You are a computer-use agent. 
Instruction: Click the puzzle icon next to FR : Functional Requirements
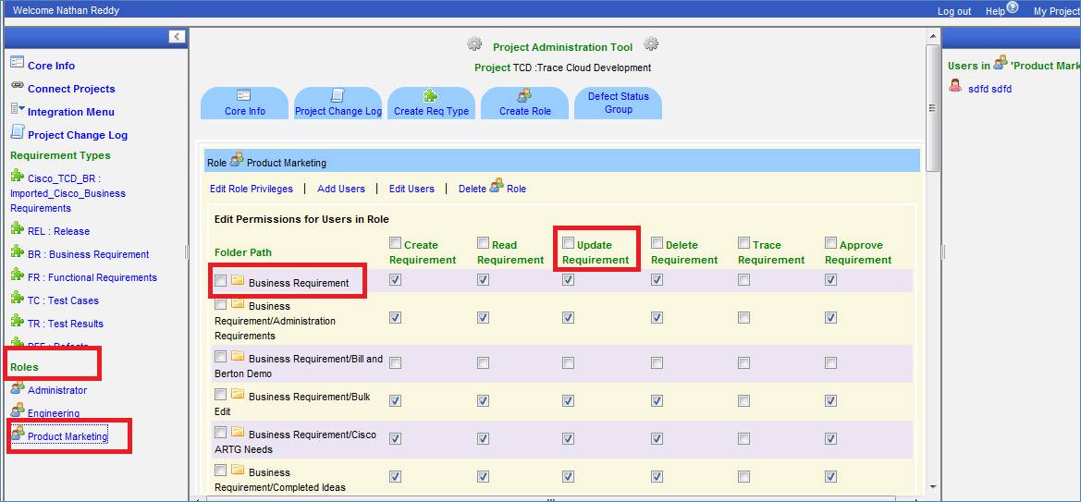(18, 275)
